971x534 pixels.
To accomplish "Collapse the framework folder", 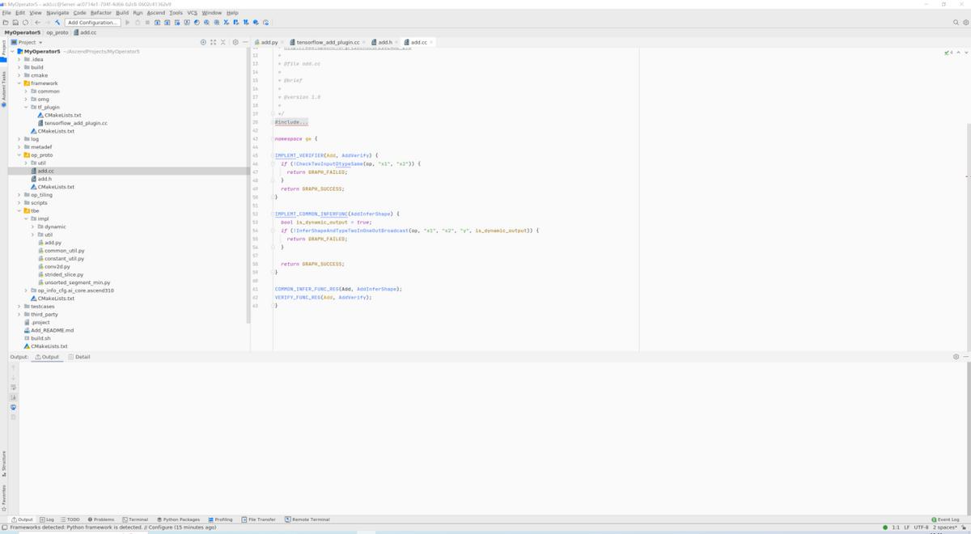I will tap(19, 83).
